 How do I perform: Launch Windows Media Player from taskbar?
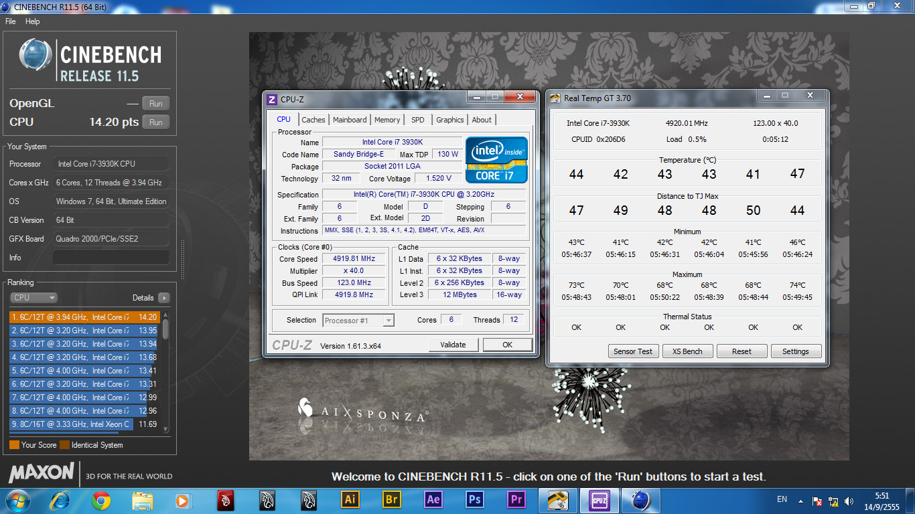coord(182,501)
